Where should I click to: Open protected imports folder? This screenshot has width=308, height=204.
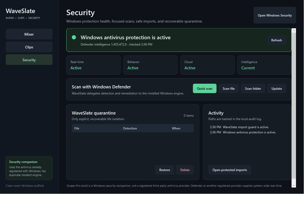click(230, 170)
